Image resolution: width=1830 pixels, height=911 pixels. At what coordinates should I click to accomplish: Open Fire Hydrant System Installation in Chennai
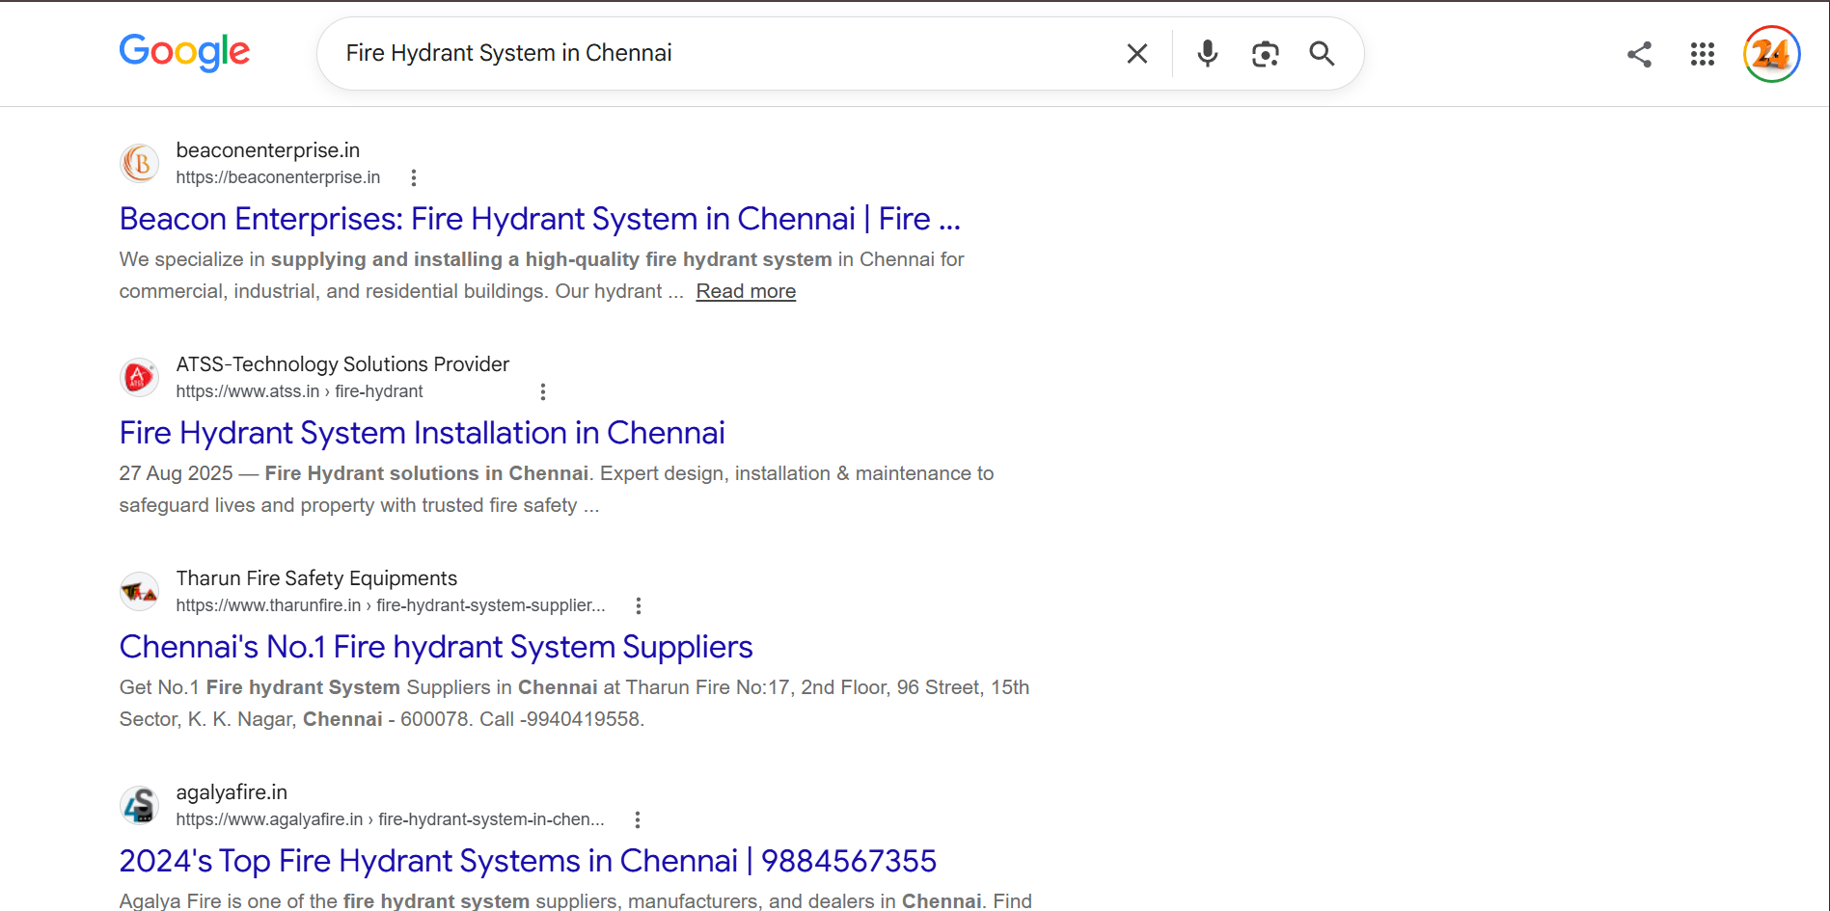[423, 433]
